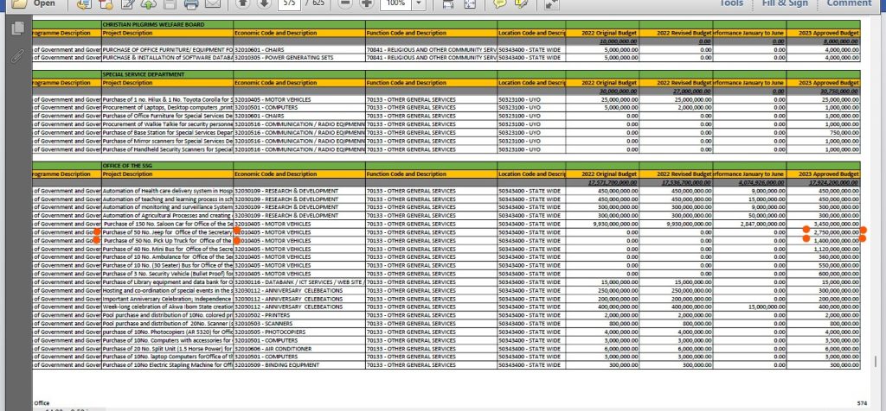Click Week-long celebration of Akwa Ibom description
This screenshot has width=886, height=411.
click(x=167, y=307)
